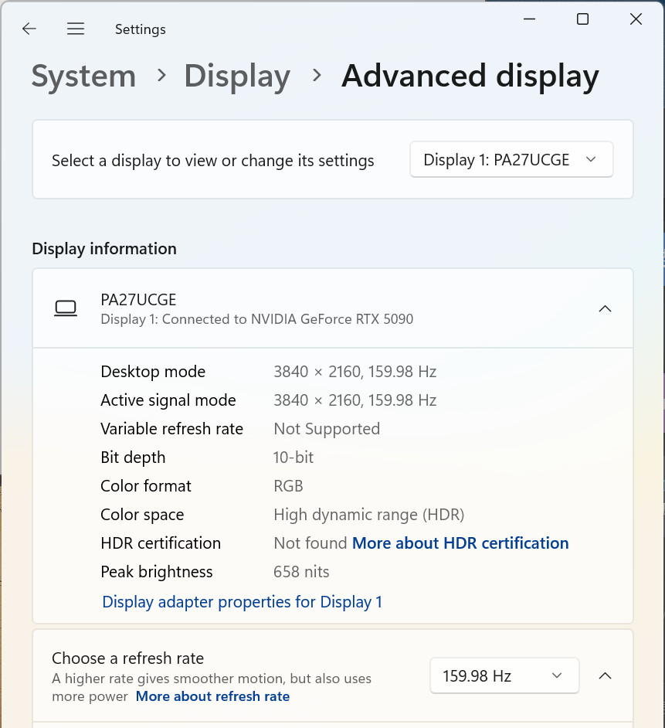Open More about HDR certification link
Screen dimensions: 665x728
[x=460, y=543]
